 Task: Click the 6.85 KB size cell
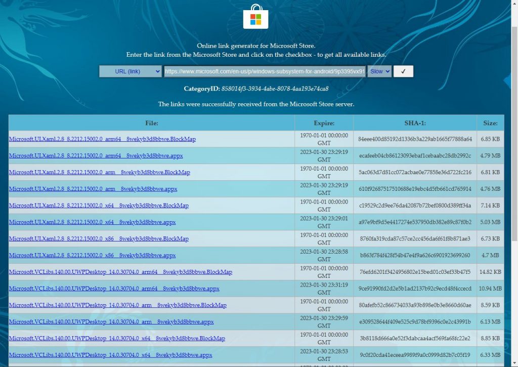pos(490,139)
